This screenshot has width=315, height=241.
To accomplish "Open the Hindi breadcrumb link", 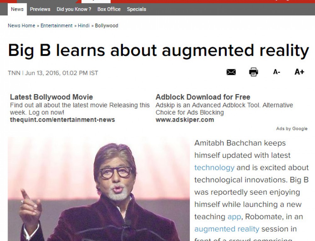I will pyautogui.click(x=84, y=25).
